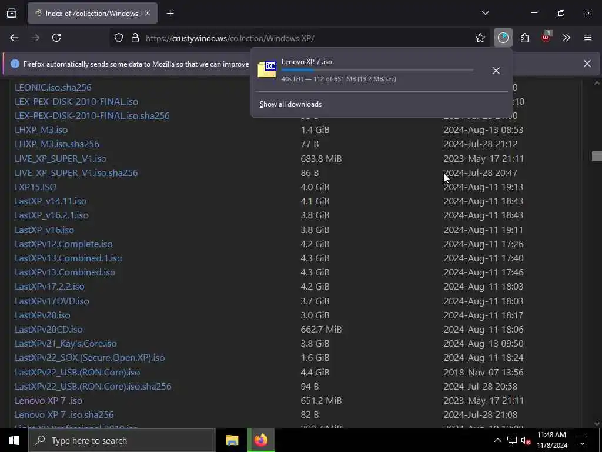602x452 pixels.
Task: Download LastXPv17.2.2.iso
Action: (x=49, y=287)
